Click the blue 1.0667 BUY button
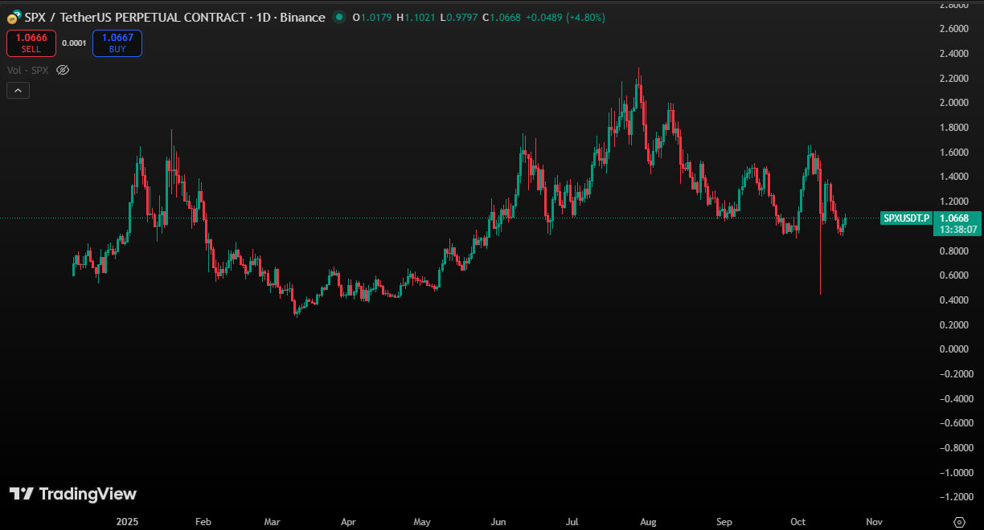 [x=117, y=43]
